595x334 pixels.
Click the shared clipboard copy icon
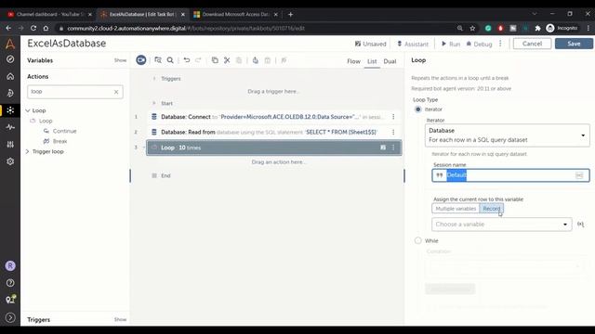pos(256,60)
